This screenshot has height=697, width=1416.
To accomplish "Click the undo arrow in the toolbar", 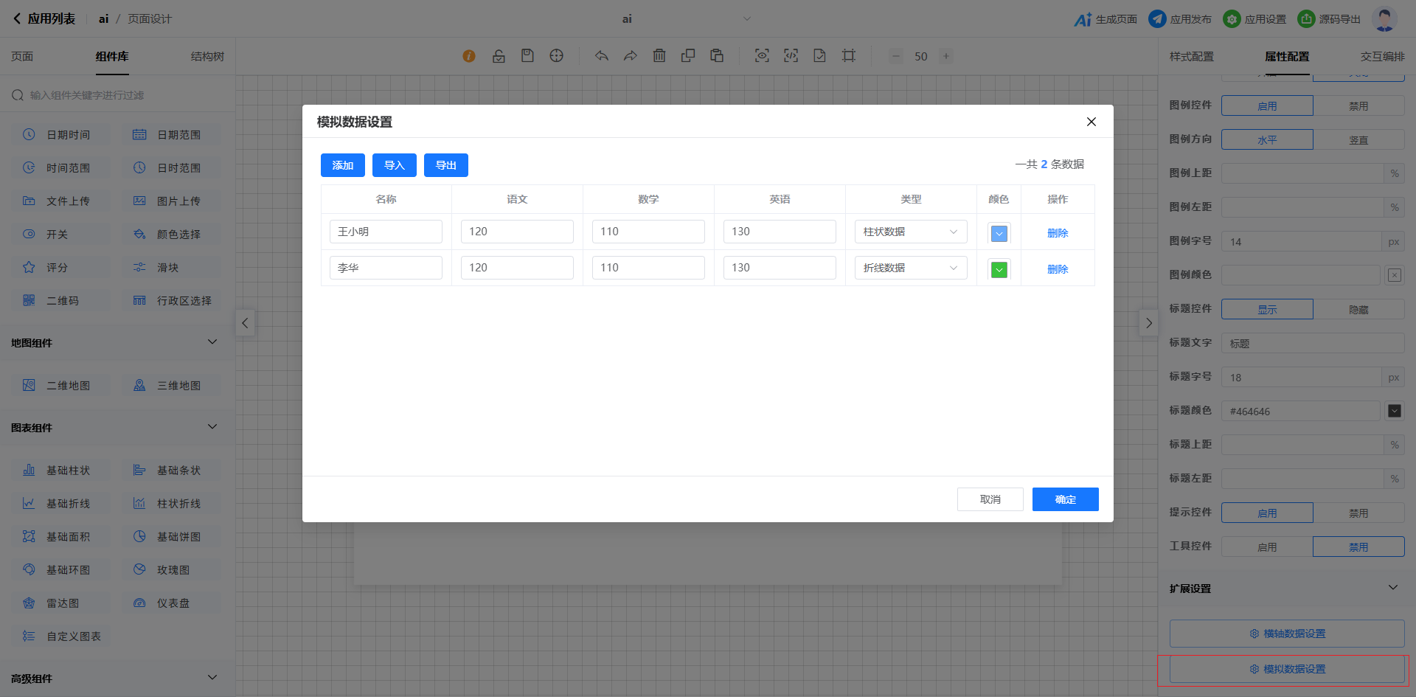I will (x=602, y=56).
